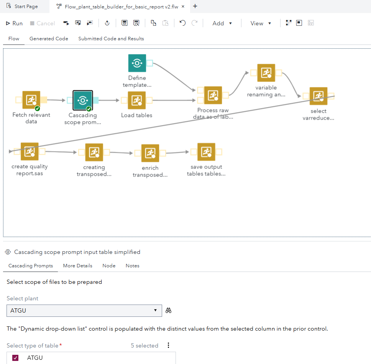This screenshot has width=371, height=364.
Task: Click the Run button
Action: click(x=14, y=23)
